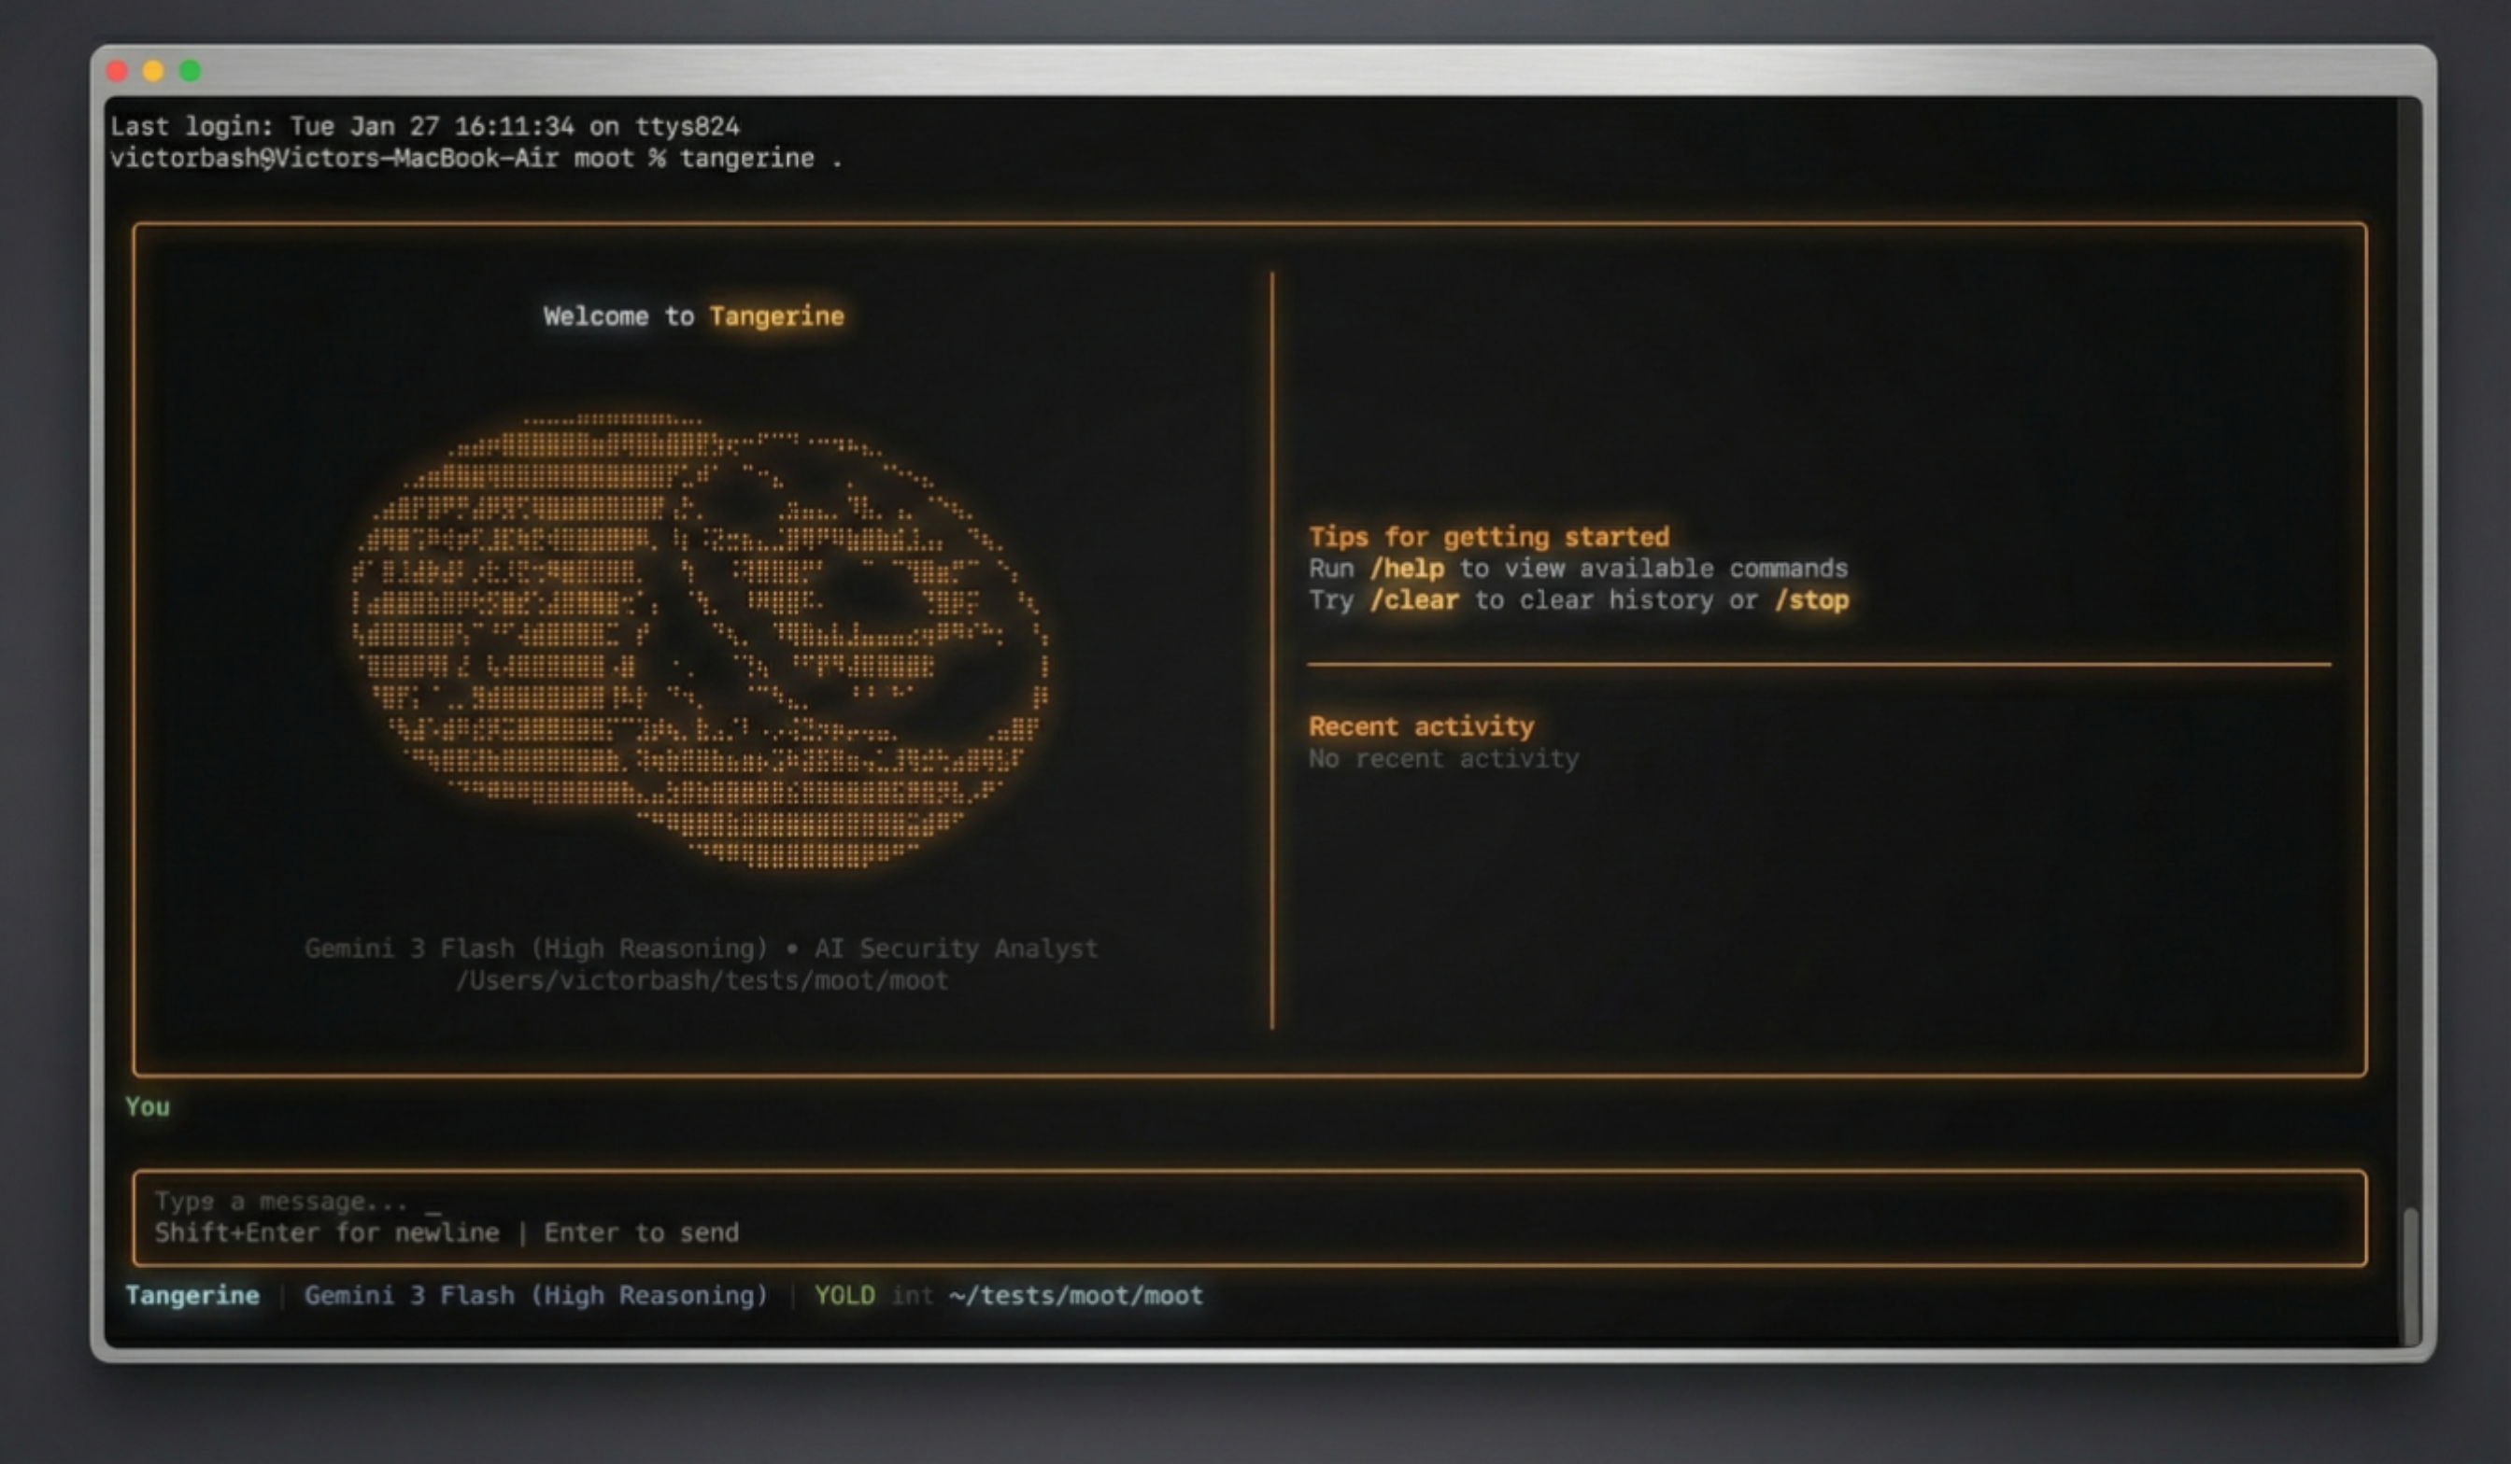Click the red close window button
Viewport: 2511px width, 1464px height.
coord(118,71)
